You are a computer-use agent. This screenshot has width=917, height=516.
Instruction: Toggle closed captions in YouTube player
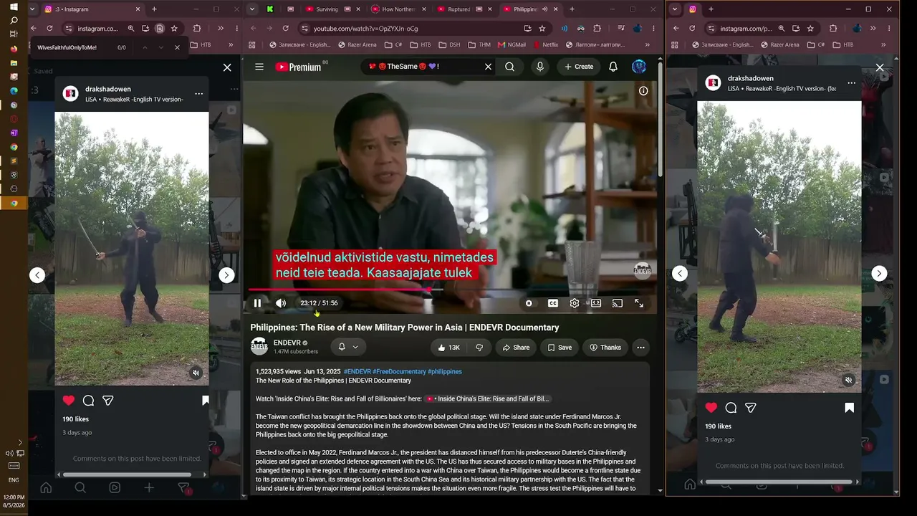(x=552, y=303)
